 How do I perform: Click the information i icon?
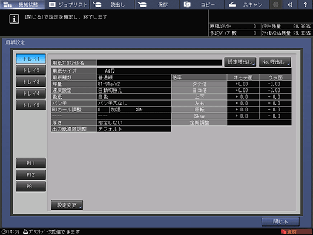point(14,19)
